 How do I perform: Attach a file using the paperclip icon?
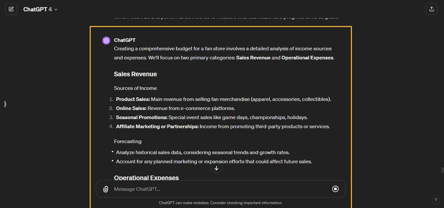(105, 189)
